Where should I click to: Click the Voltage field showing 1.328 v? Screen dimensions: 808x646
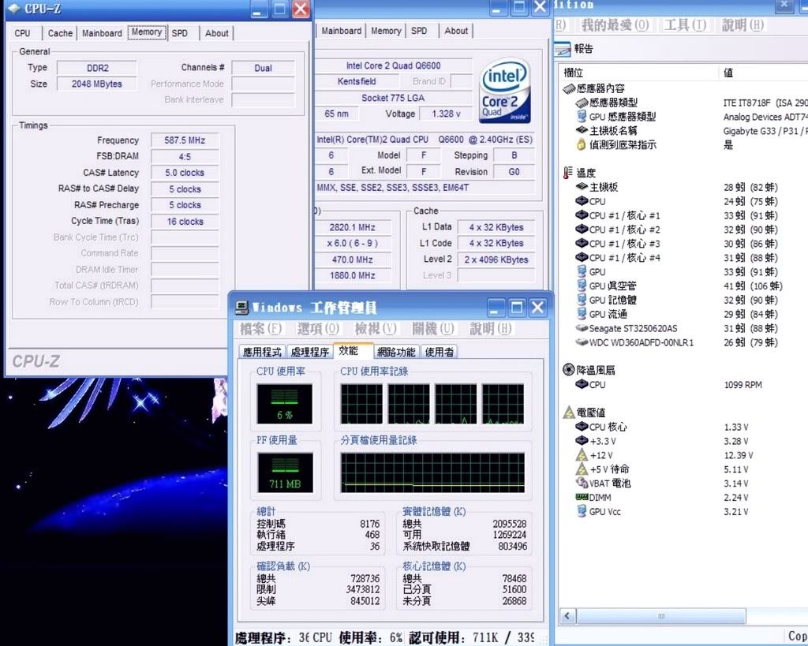pyautogui.click(x=446, y=114)
